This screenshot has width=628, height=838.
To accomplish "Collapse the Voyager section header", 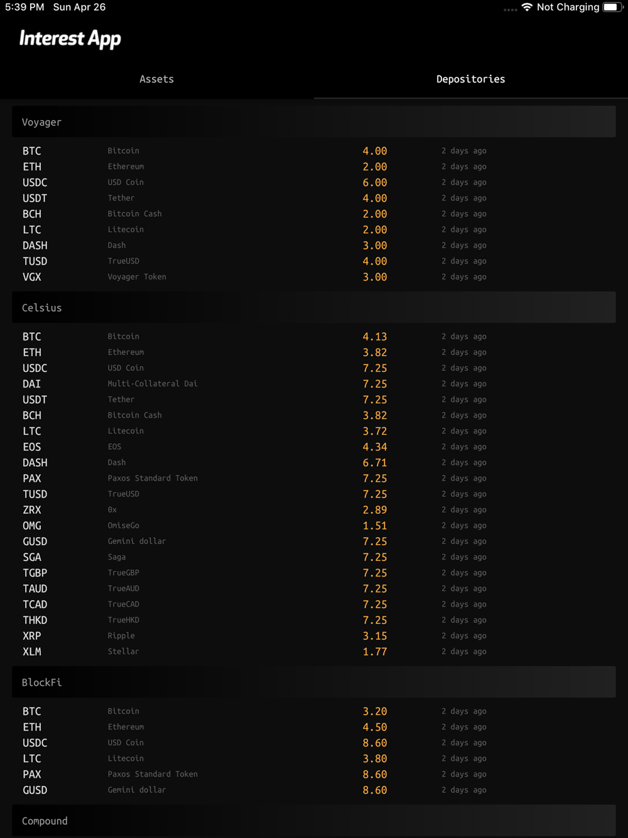I will coord(314,122).
